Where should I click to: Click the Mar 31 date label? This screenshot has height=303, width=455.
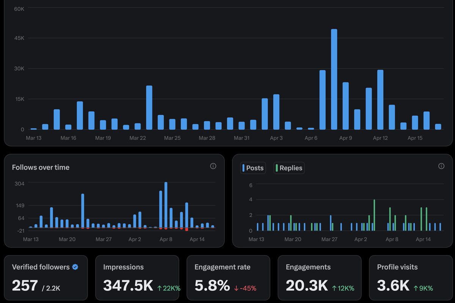coord(242,138)
